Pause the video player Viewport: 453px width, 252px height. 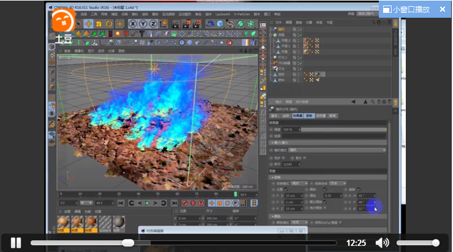(x=16, y=243)
